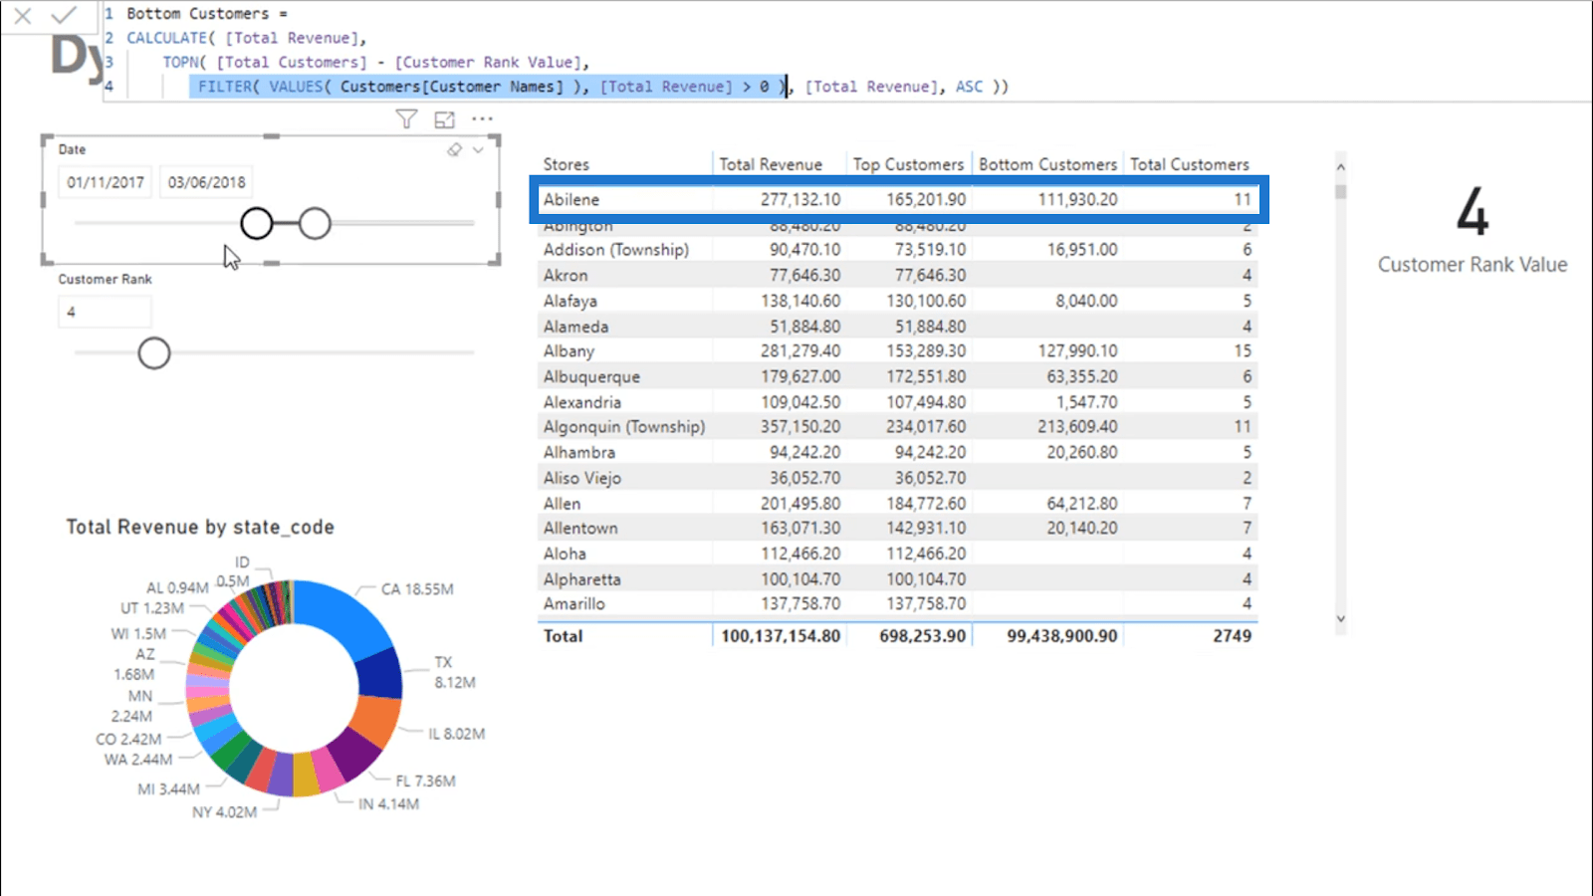Screen dimensions: 1593x896
Task: Select the Aliso Viejo store row
Action: [x=898, y=478]
